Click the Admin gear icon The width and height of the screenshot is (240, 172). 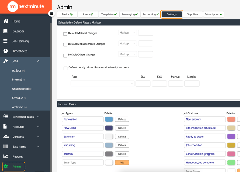(5, 166)
